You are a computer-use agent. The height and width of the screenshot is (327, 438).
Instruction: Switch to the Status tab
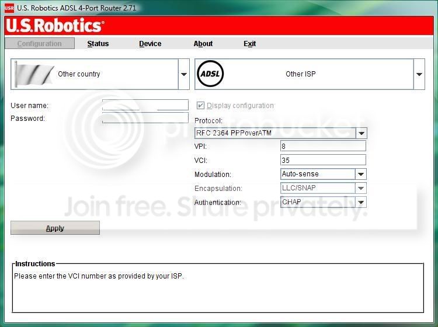click(98, 44)
